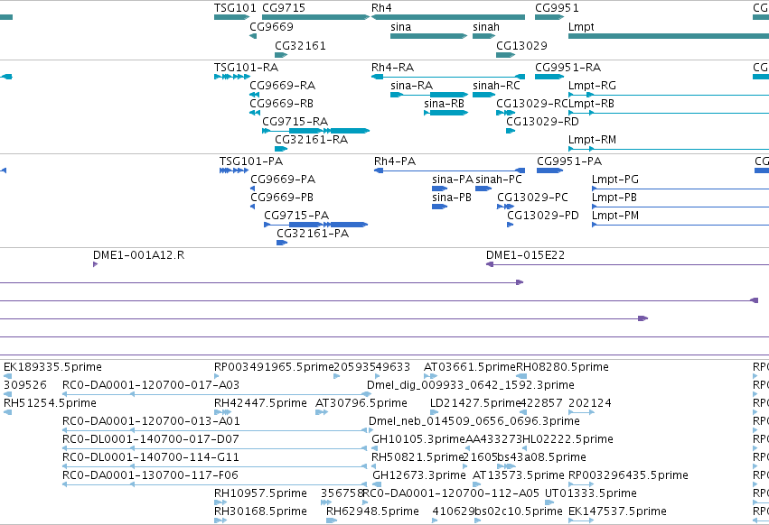Select the TSG101 gene bar
Image resolution: width=769 pixels, height=525 pixels.
(x=232, y=17)
